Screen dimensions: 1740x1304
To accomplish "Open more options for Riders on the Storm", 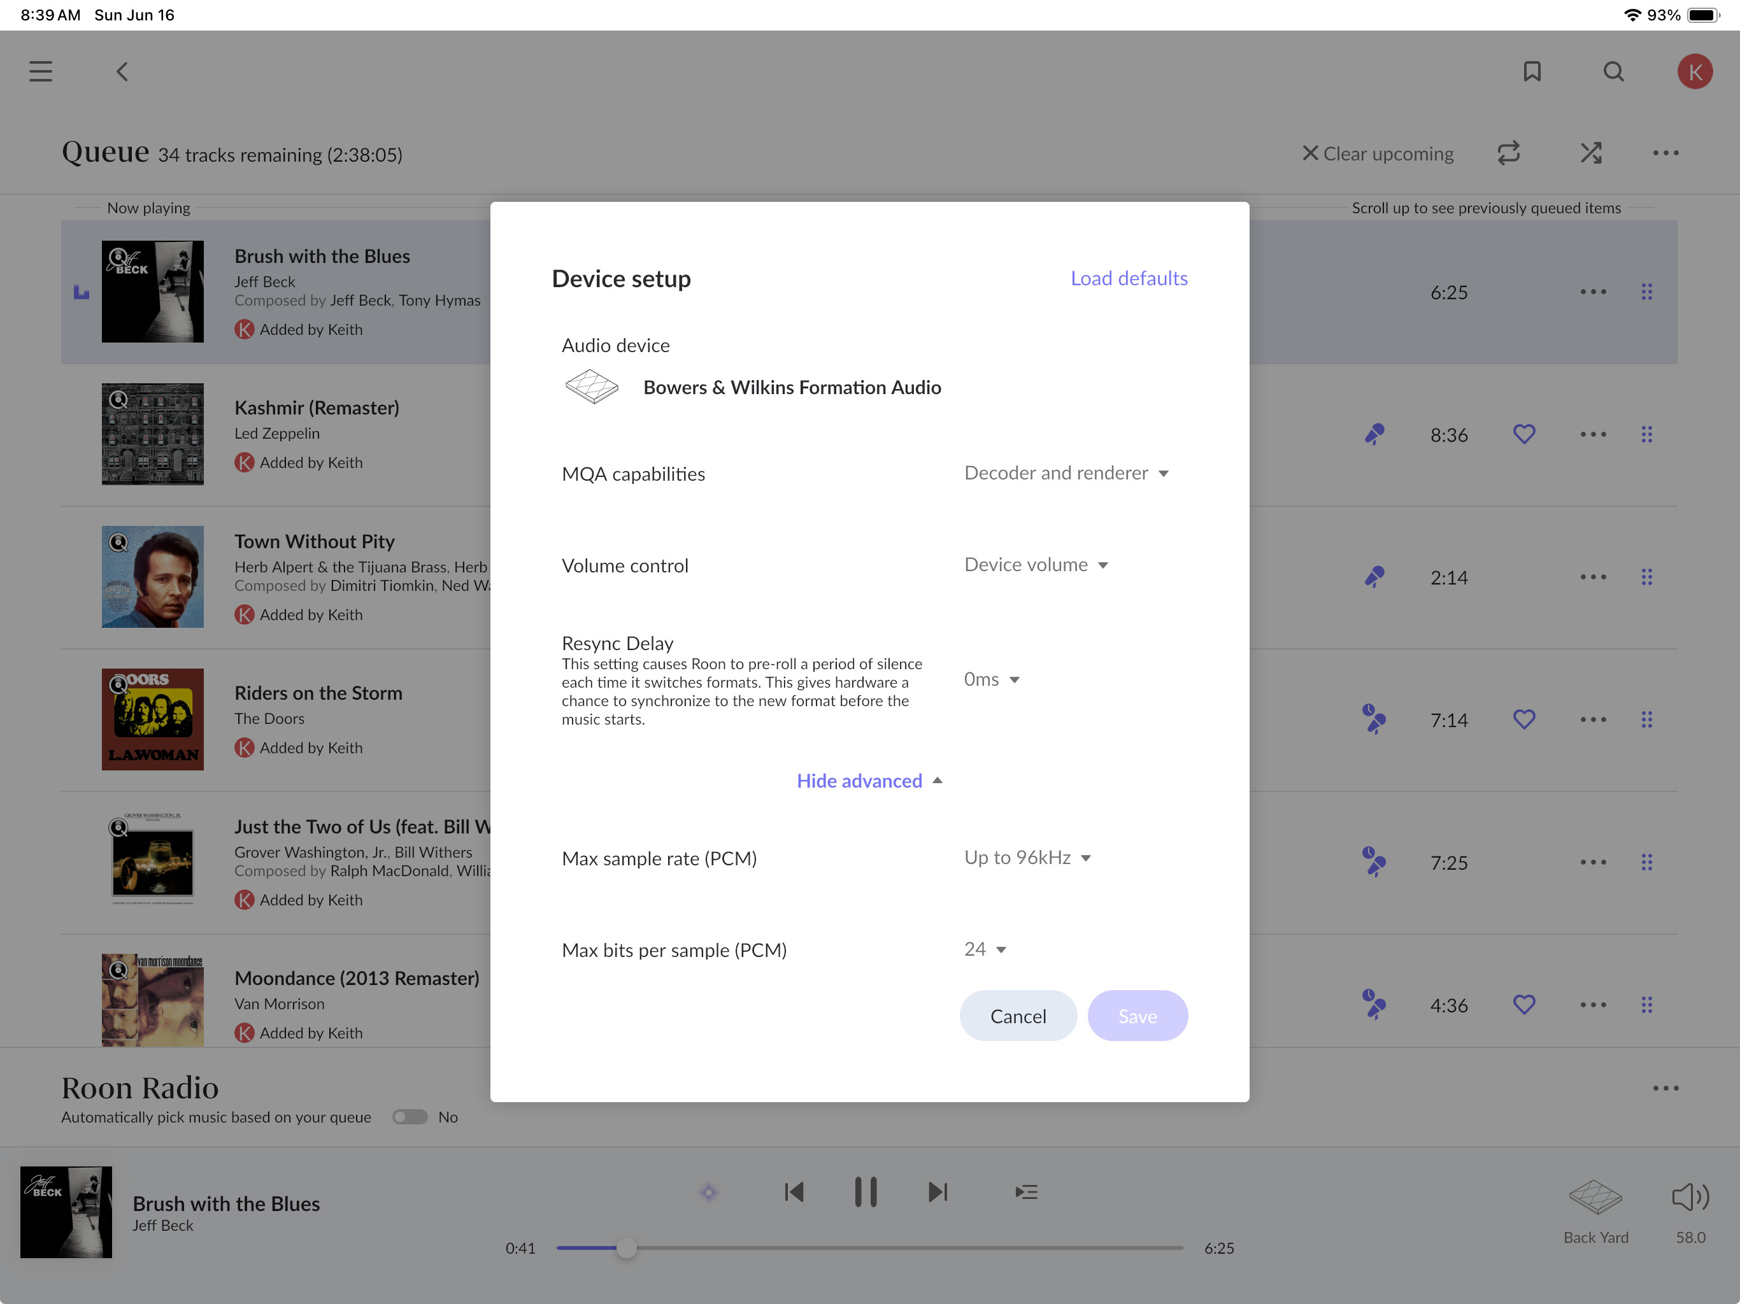I will [1593, 719].
